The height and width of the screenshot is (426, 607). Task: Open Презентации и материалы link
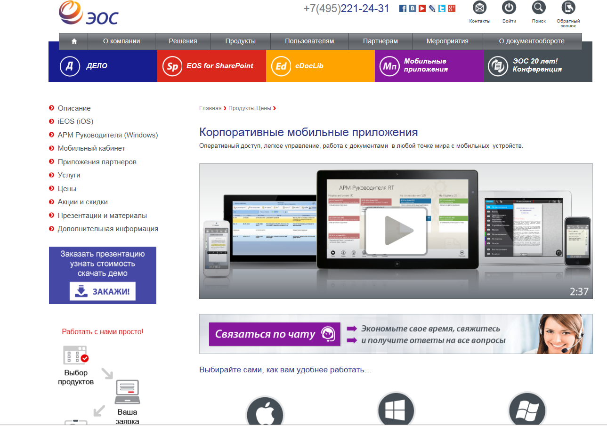pos(102,216)
